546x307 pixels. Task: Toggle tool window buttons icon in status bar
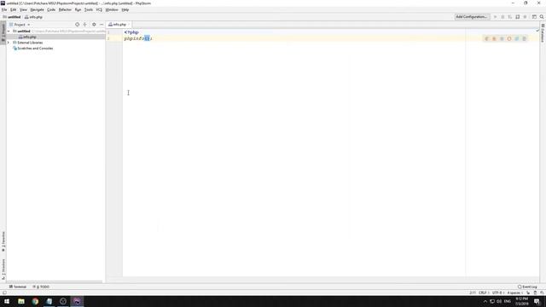click(x=4, y=293)
